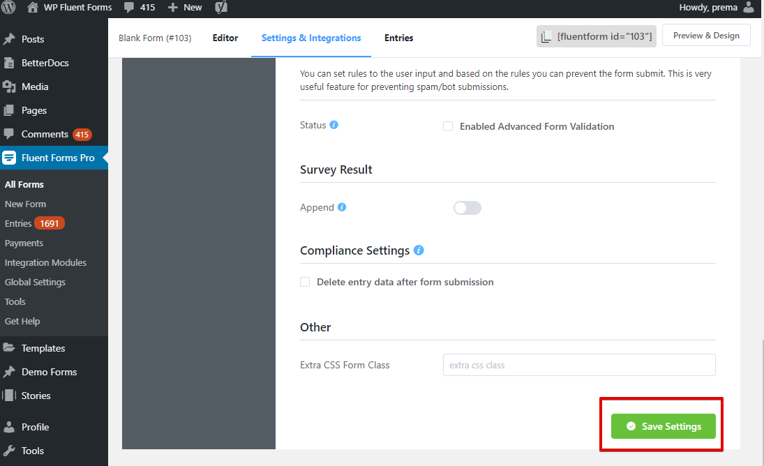Image resolution: width=764 pixels, height=466 pixels.
Task: Open All Forms submenu item
Action: 24,185
